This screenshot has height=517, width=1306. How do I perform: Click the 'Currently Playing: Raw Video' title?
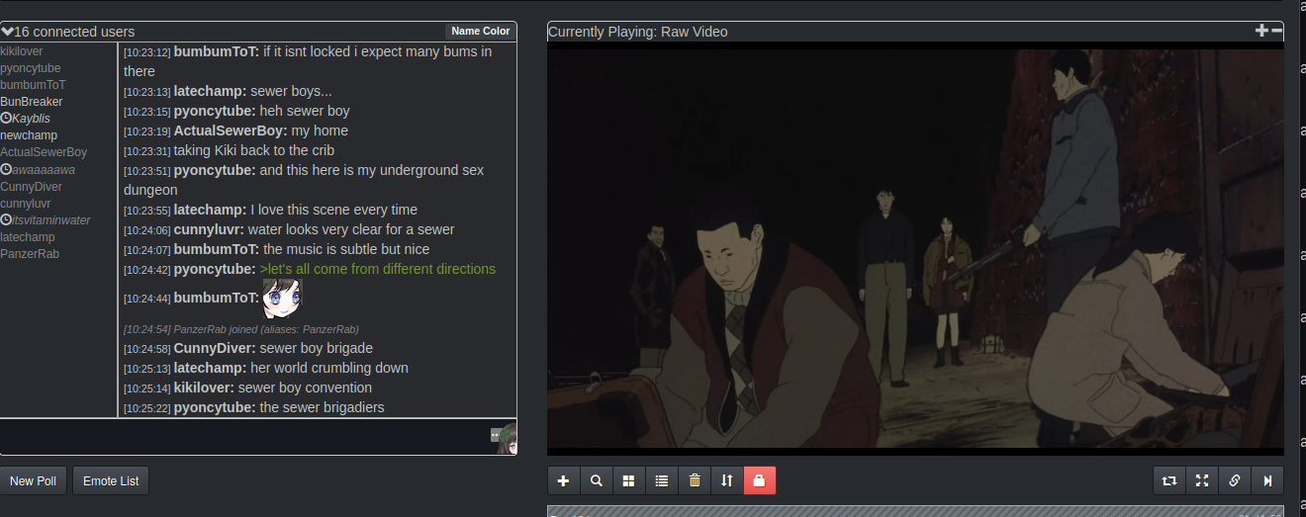tap(637, 32)
